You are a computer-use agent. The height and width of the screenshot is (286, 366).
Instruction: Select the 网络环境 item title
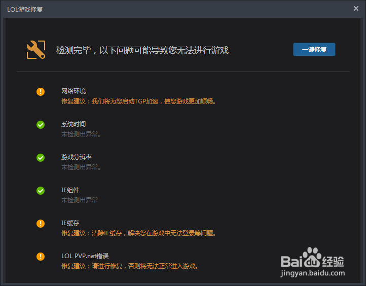[74, 91]
